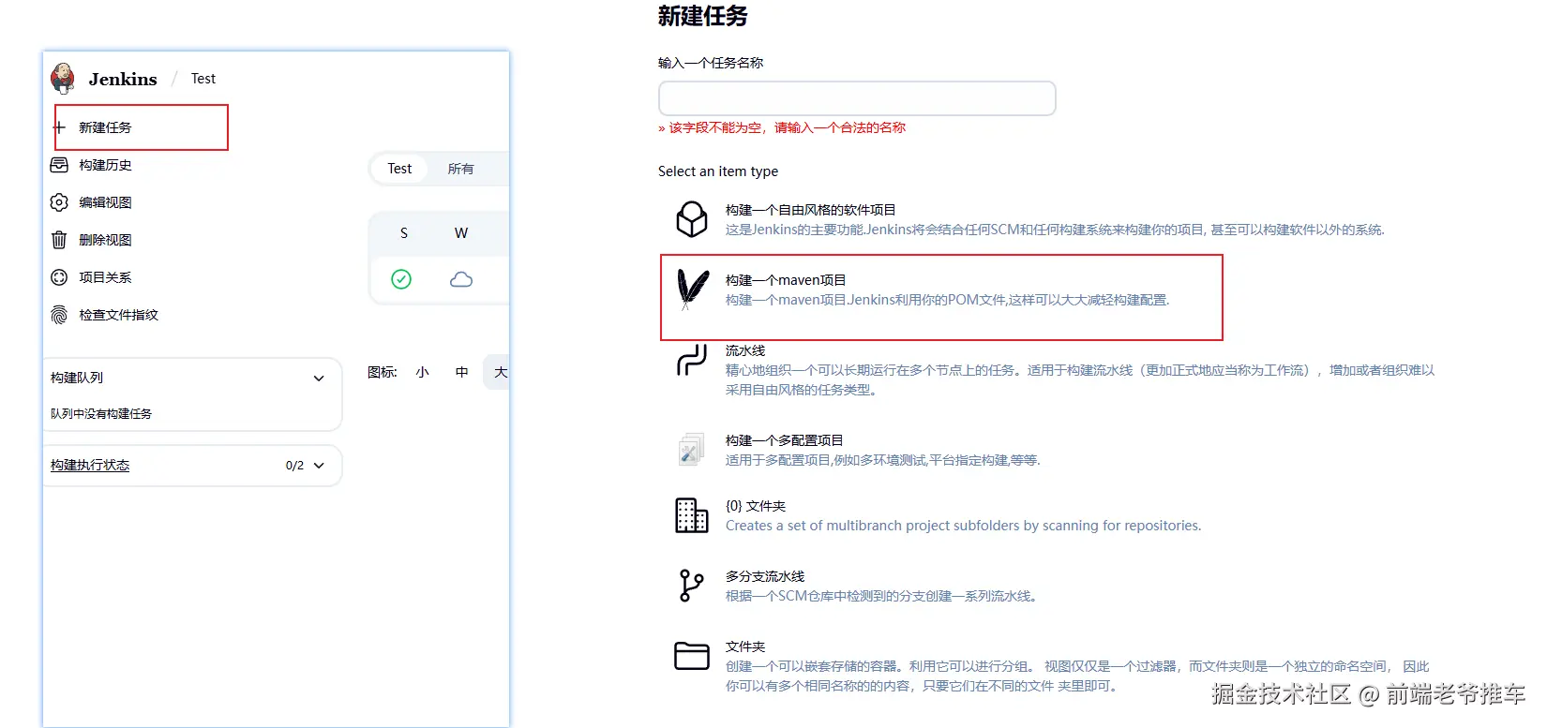
Task: Click the 项目关系 face icon
Action: [59, 277]
